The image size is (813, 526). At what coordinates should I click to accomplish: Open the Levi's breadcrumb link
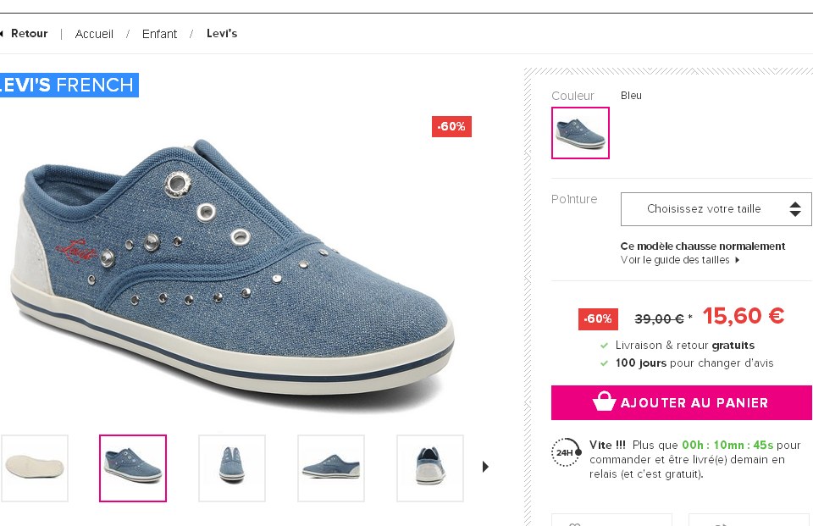pyautogui.click(x=222, y=34)
